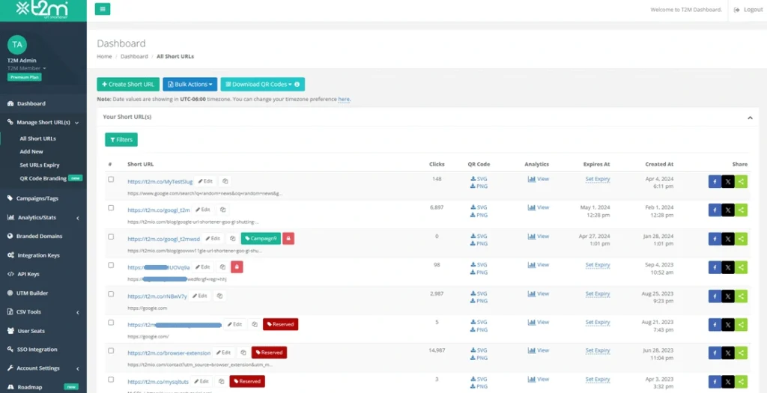
Task: Download SVG QR code for MyTestSlug
Action: pyautogui.click(x=479, y=178)
